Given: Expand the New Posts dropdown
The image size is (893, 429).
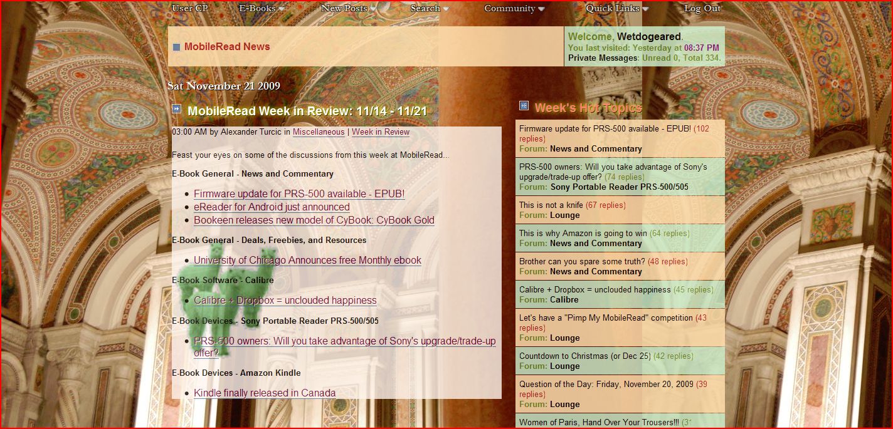Looking at the screenshot, I should tap(348, 9).
